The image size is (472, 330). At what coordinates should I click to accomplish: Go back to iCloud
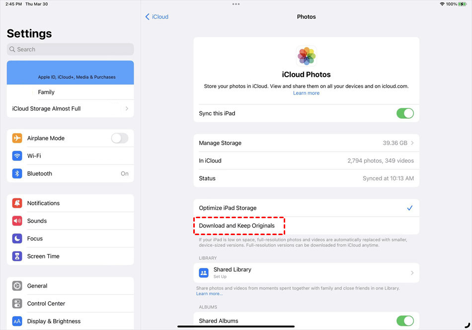pyautogui.click(x=157, y=17)
